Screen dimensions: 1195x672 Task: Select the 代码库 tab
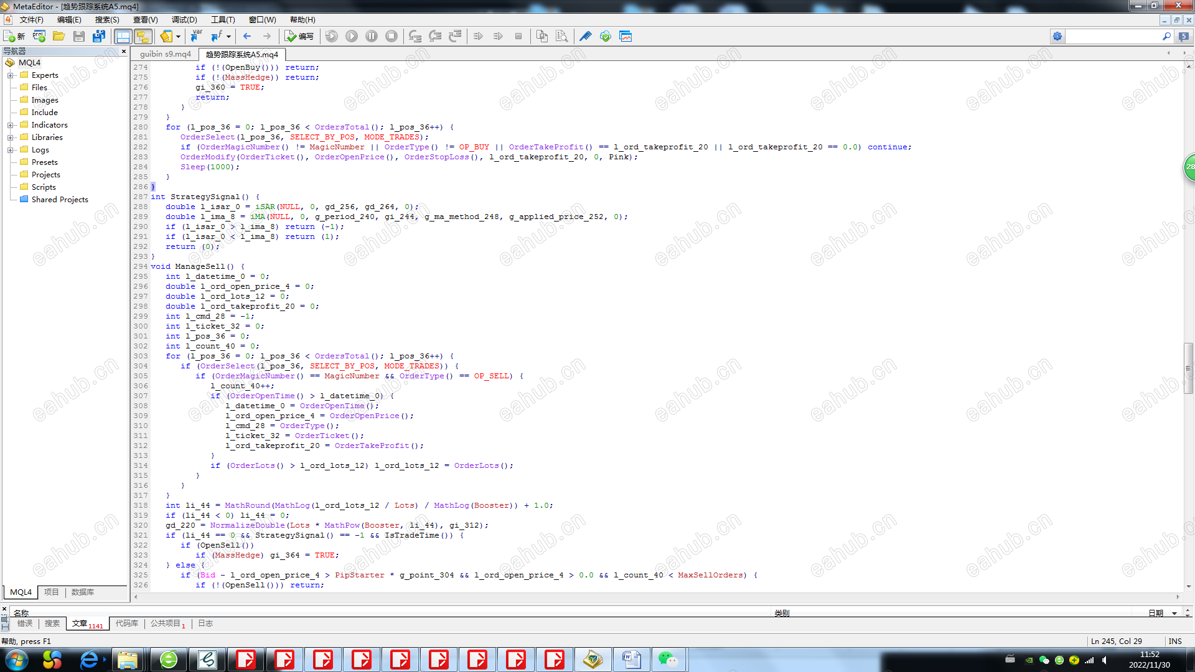(x=126, y=623)
